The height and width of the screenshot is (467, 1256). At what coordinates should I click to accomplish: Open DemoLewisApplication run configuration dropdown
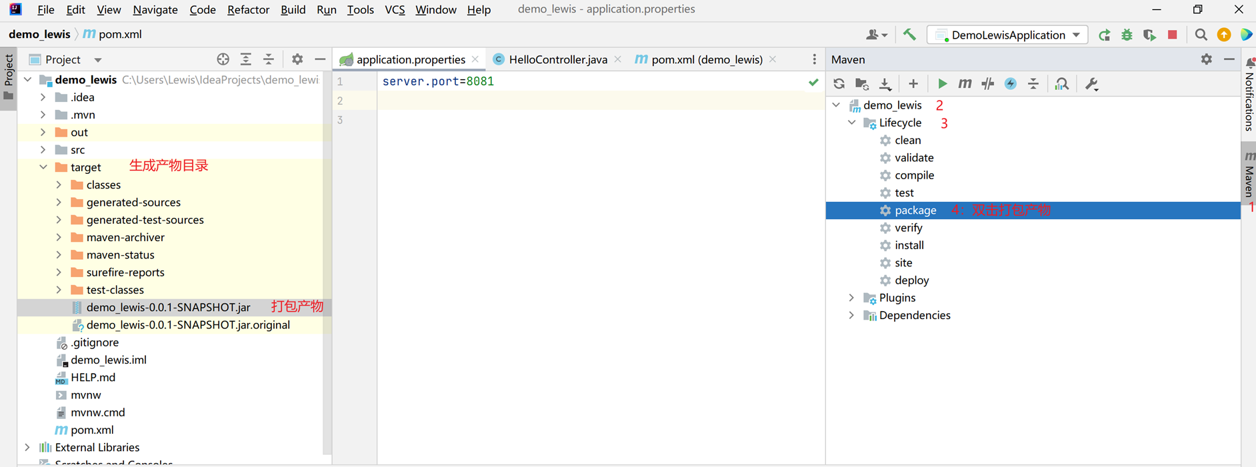tap(1007, 35)
